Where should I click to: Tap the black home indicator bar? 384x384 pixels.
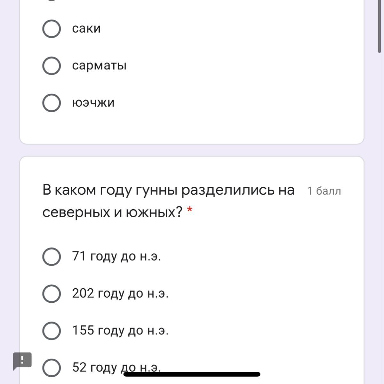[x=192, y=374]
